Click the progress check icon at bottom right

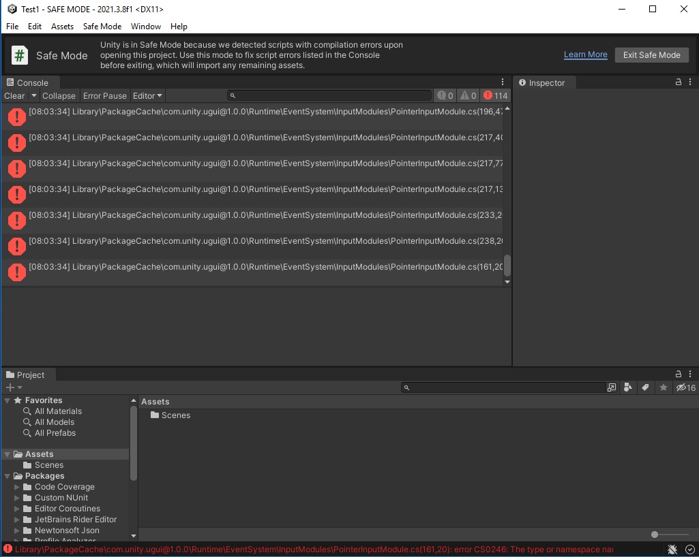click(x=689, y=549)
